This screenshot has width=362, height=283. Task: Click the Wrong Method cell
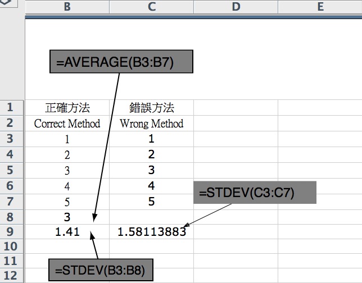point(151,124)
